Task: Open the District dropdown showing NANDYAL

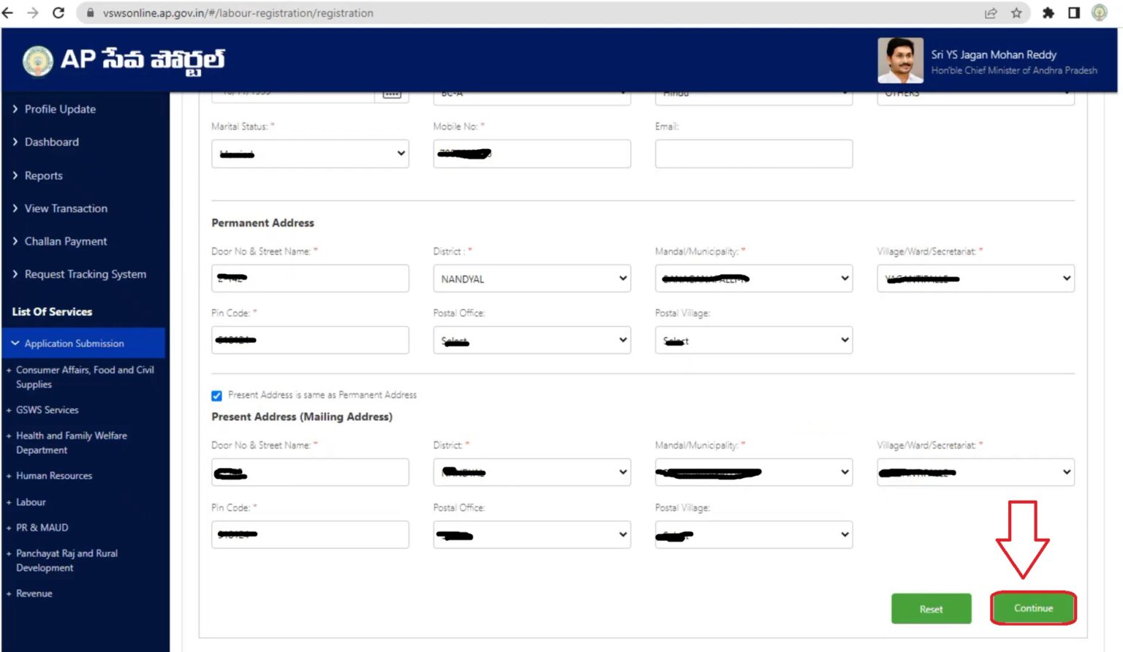Action: tap(532, 278)
